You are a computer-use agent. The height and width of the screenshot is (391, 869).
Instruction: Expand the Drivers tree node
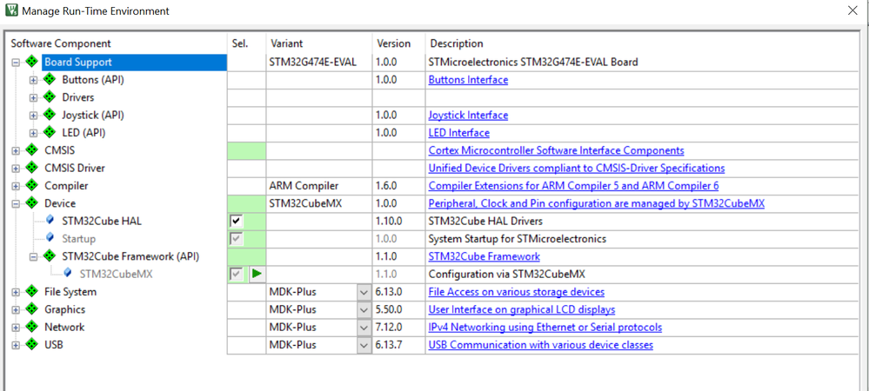point(33,98)
